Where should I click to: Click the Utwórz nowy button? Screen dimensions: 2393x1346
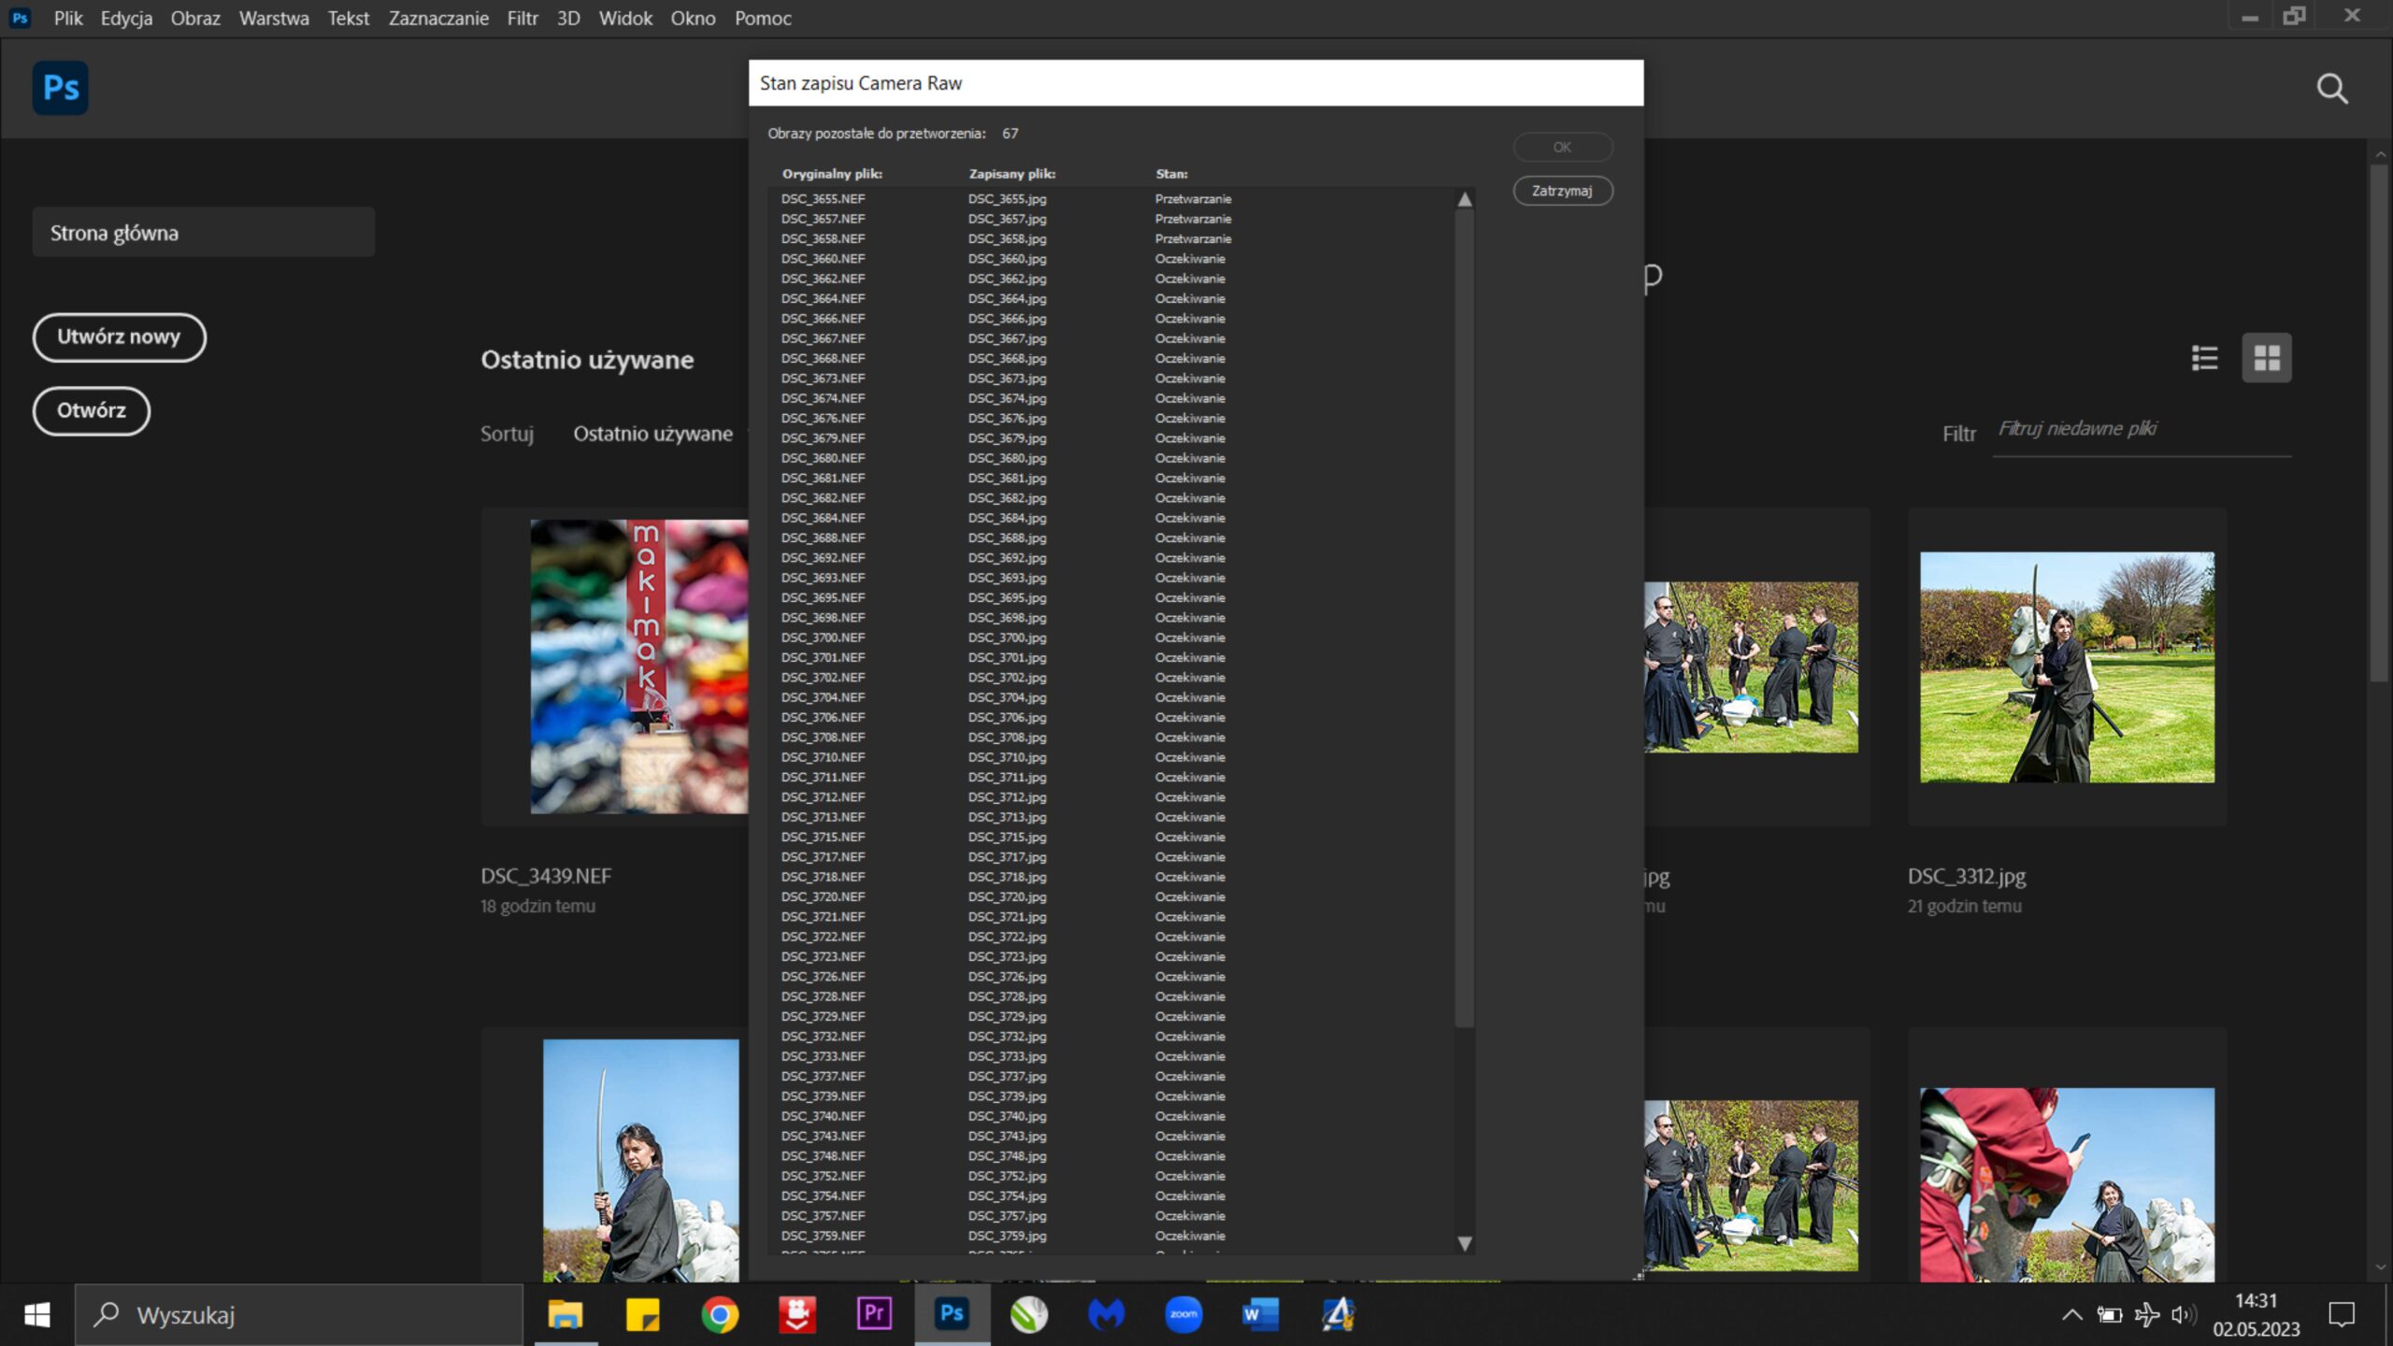(x=119, y=336)
